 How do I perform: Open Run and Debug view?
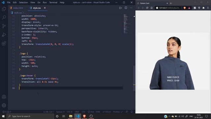(x=4, y=35)
